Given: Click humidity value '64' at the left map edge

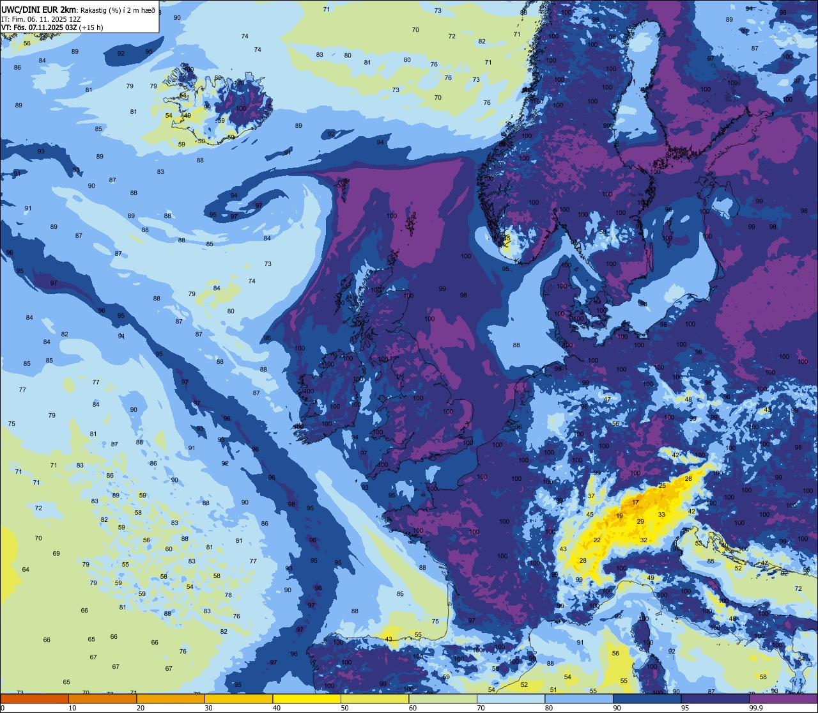Looking at the screenshot, I should click(x=26, y=570).
